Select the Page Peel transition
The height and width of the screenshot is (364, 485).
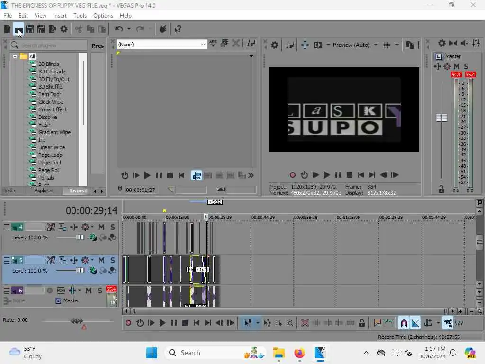point(49,163)
